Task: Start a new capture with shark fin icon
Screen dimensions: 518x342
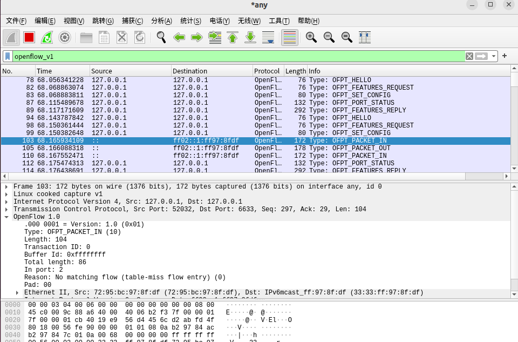Action: [x=11, y=37]
